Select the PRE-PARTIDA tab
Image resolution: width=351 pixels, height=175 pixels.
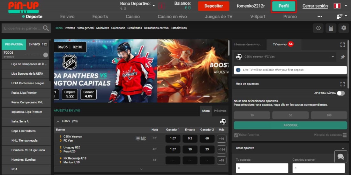coord(14,44)
